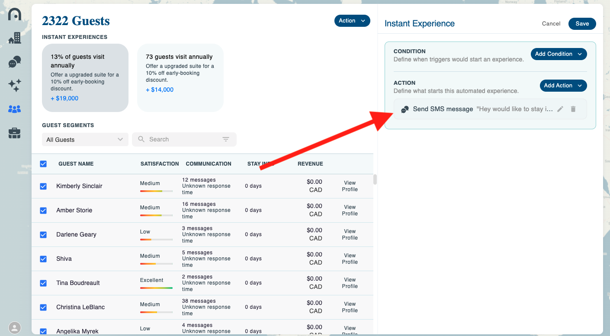Deselect Tina Boudreault's checkbox

(43, 283)
